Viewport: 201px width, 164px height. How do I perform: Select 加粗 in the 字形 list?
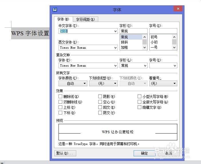coord(131,48)
